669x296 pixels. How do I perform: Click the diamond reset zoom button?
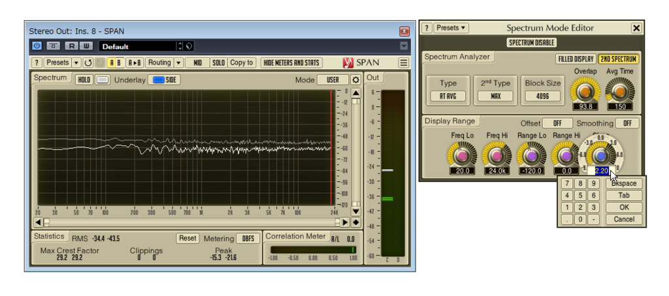click(x=356, y=222)
